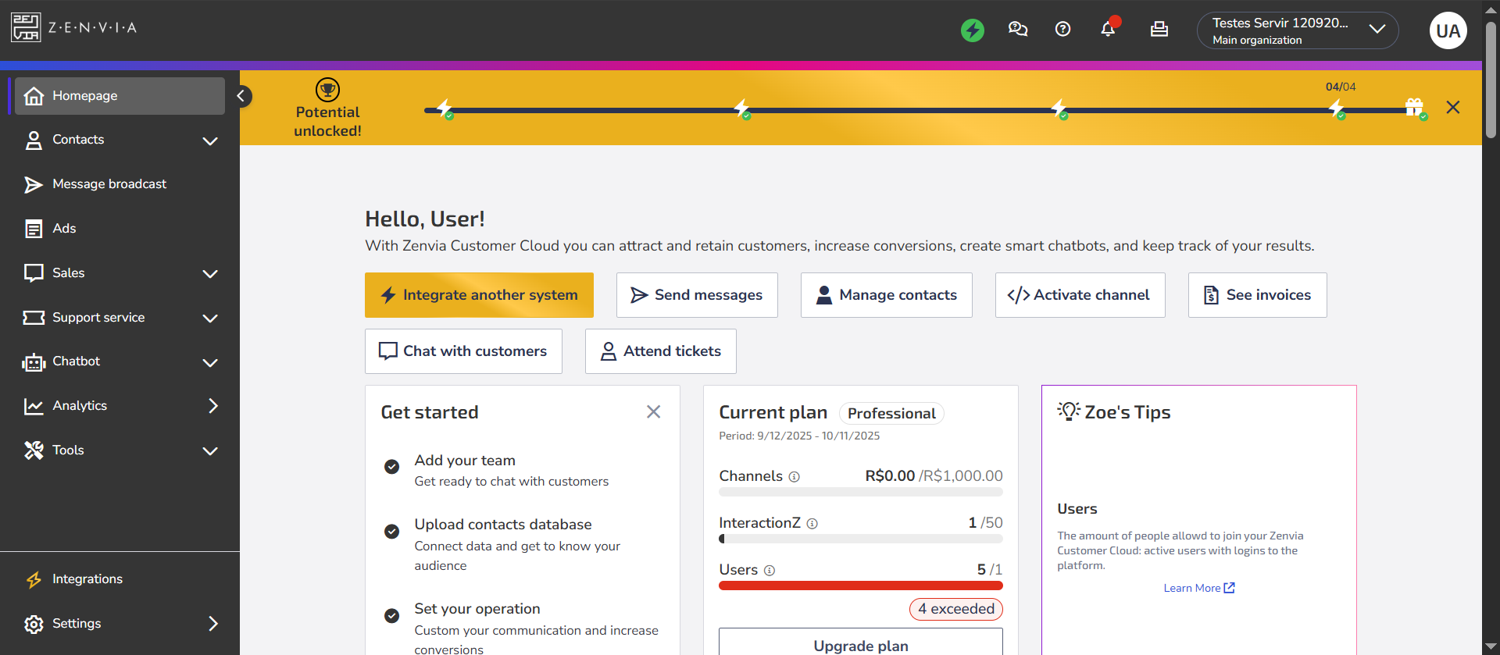Click the gift reward icon on progress bar
Image resolution: width=1500 pixels, height=655 pixels.
click(1415, 107)
